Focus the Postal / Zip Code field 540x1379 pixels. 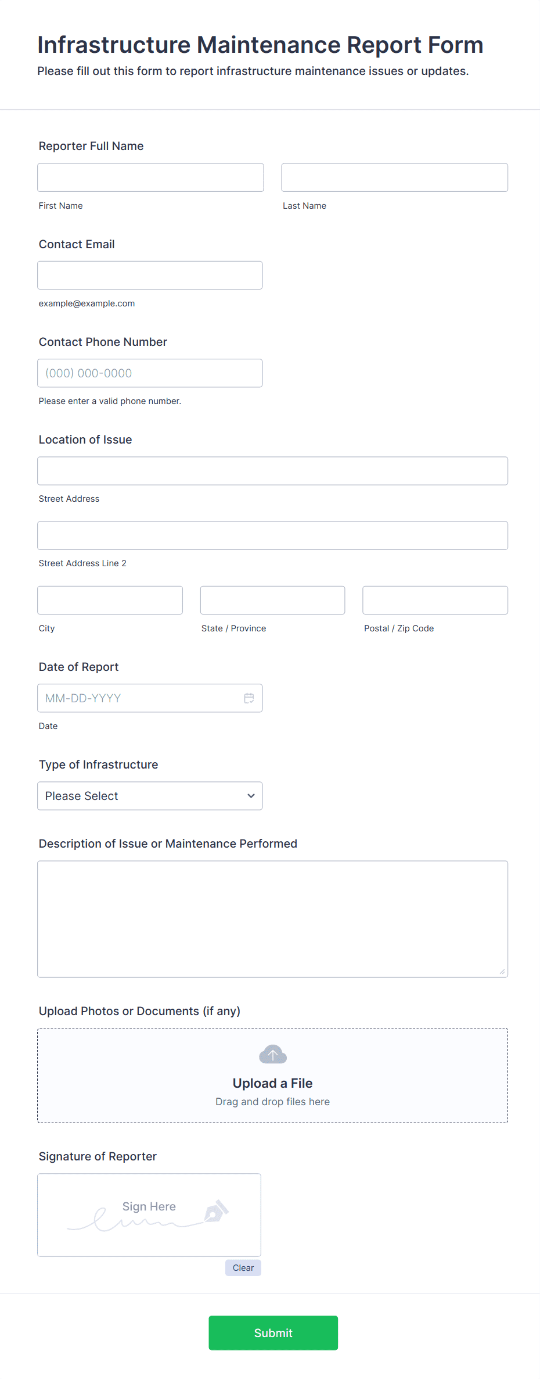tap(435, 600)
